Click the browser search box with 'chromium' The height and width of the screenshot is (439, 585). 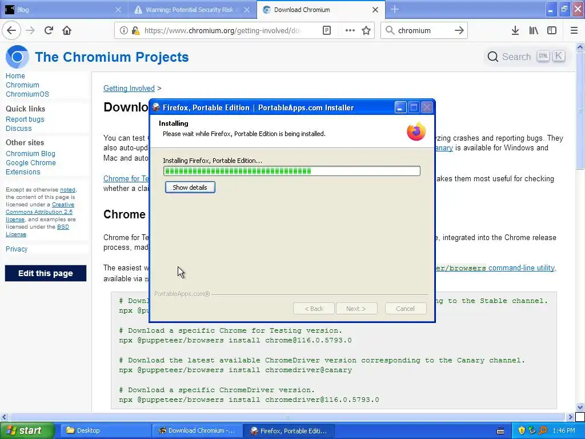coord(423,31)
